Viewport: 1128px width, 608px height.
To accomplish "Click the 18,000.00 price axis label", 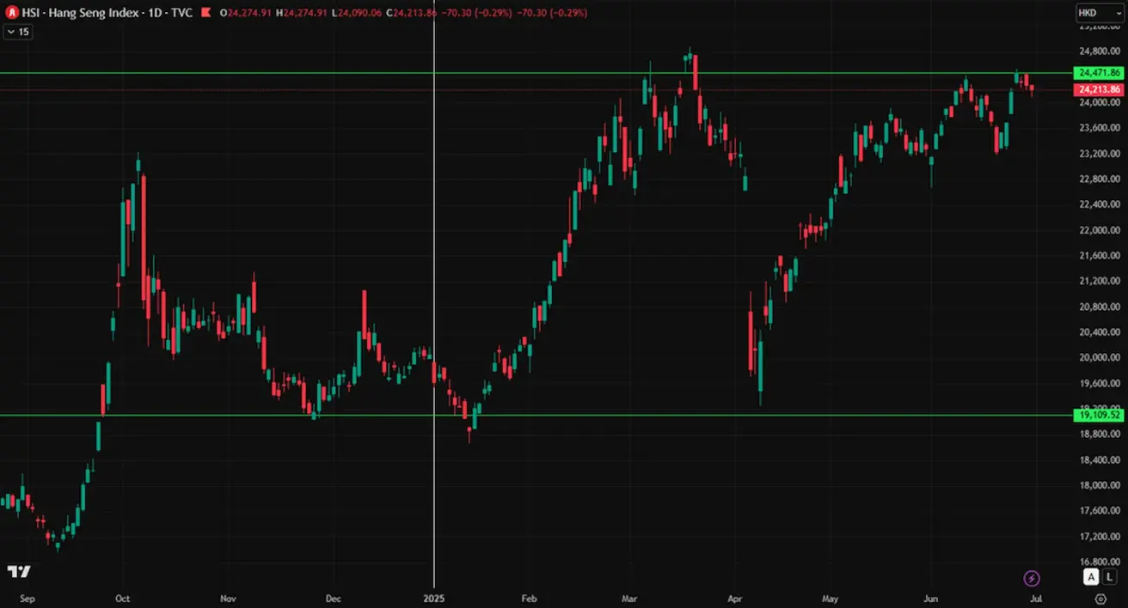I will [x=1098, y=485].
